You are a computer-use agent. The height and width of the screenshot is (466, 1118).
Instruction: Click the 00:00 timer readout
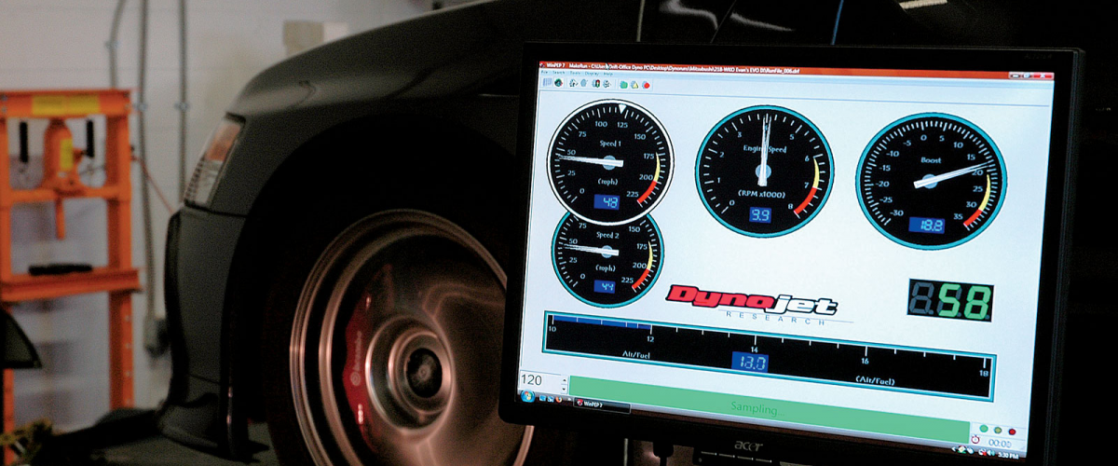coord(1000,443)
